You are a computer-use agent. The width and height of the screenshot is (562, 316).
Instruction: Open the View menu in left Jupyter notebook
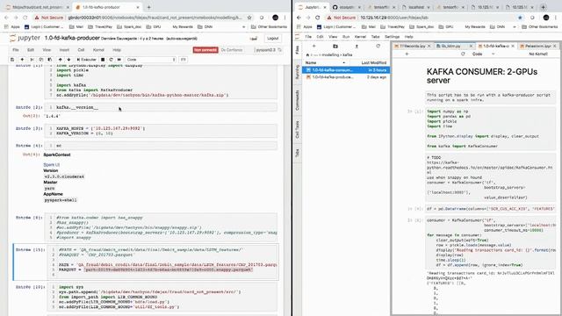pos(47,50)
